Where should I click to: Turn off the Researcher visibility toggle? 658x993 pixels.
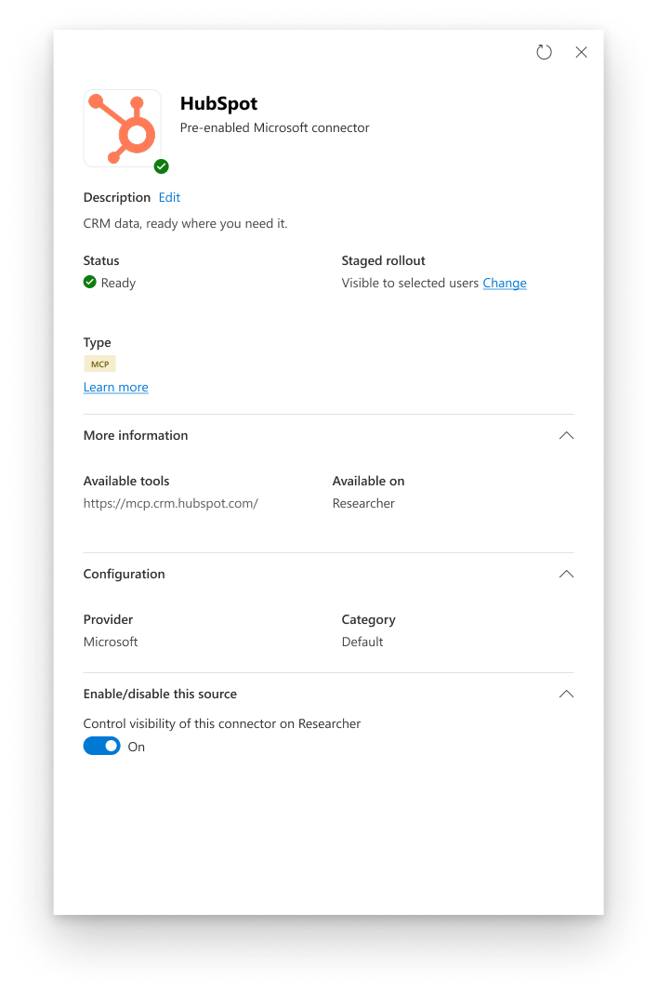coord(102,746)
